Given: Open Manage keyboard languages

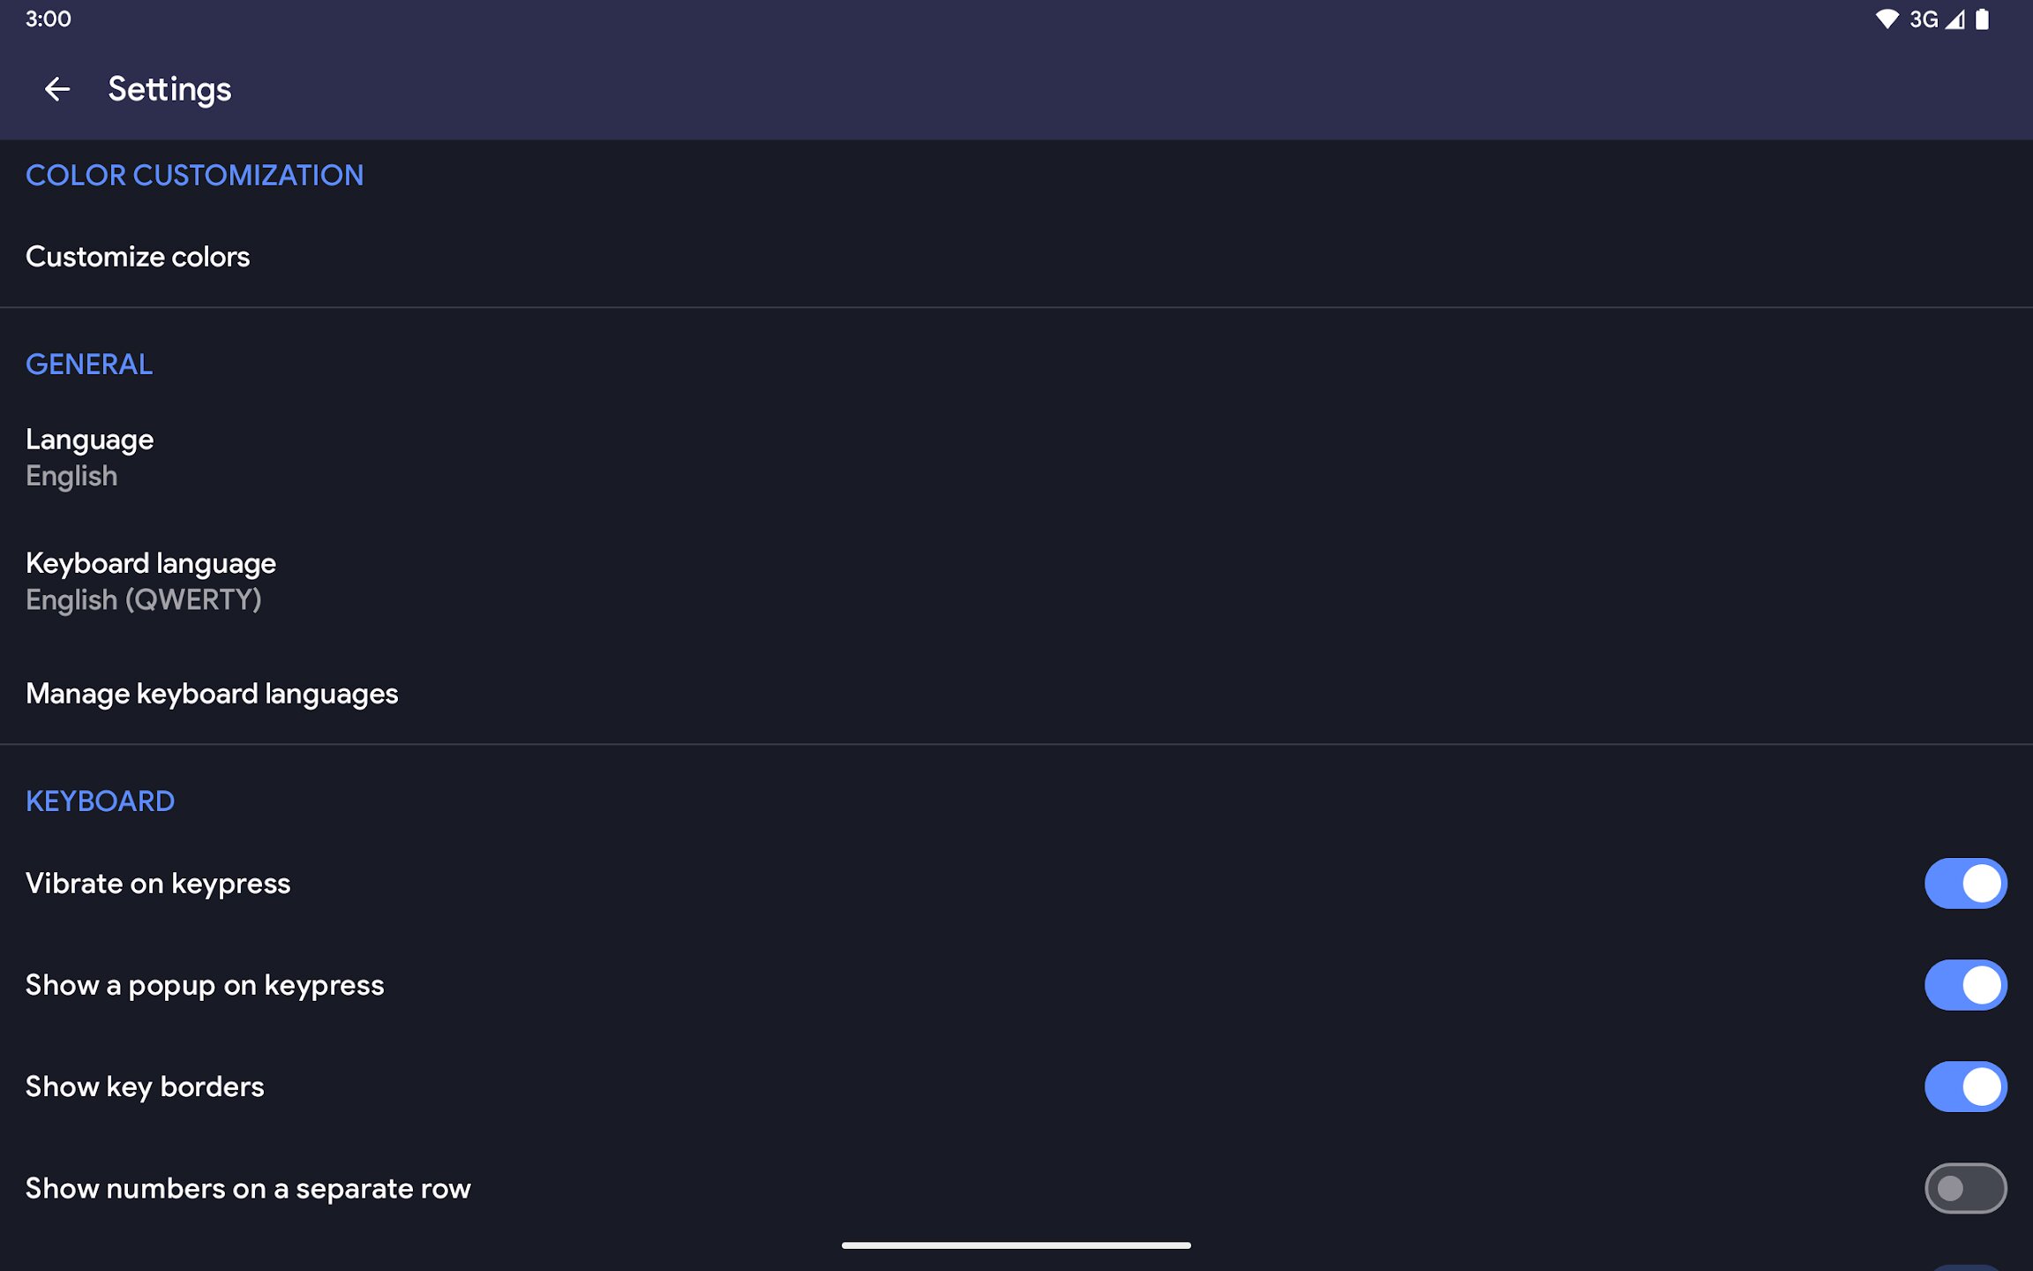Looking at the screenshot, I should tap(212, 694).
